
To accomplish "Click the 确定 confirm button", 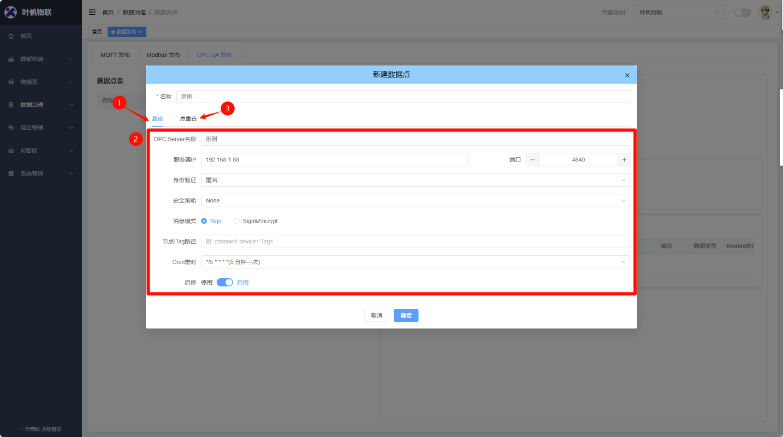I will [406, 315].
